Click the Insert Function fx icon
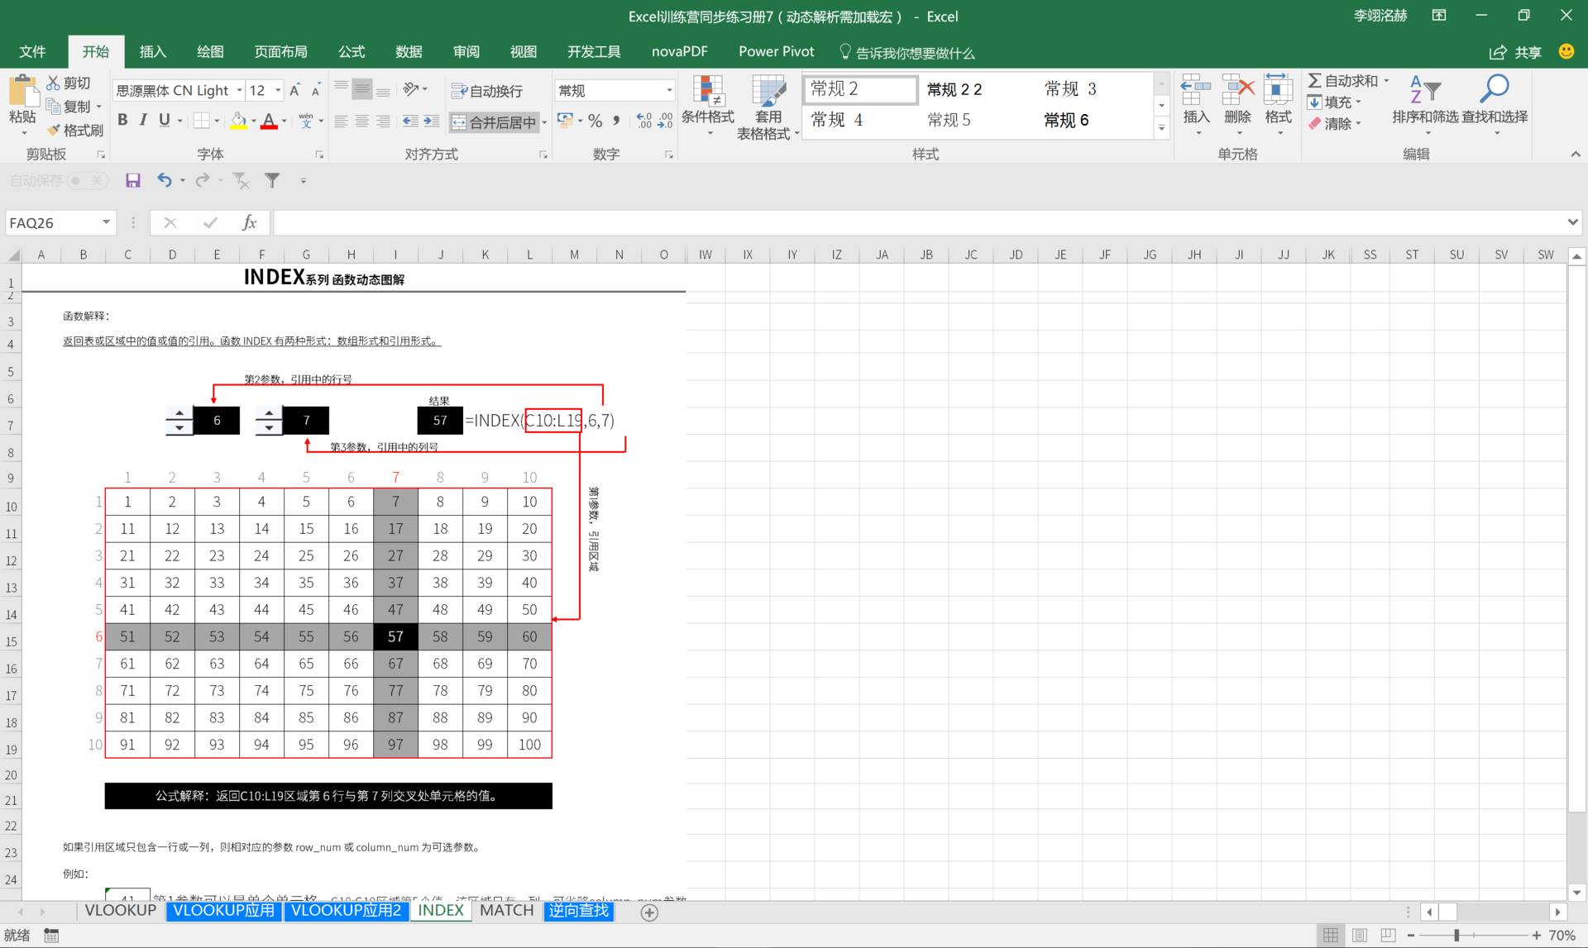This screenshot has height=948, width=1588. pos(249,222)
